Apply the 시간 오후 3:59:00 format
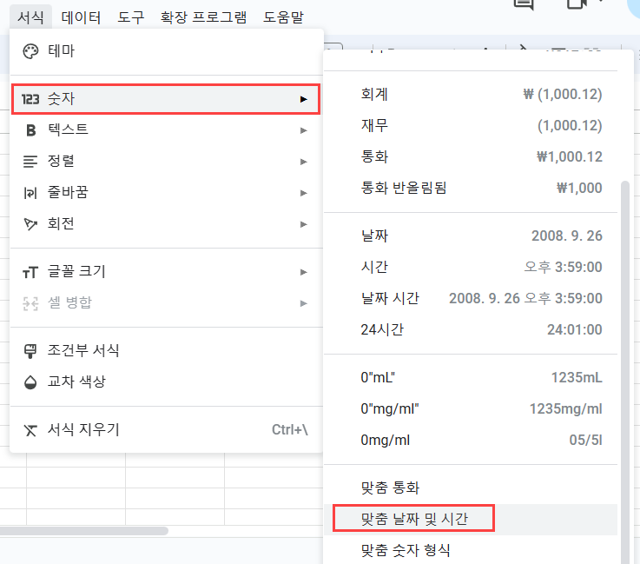The height and width of the screenshot is (564, 640). (x=471, y=267)
